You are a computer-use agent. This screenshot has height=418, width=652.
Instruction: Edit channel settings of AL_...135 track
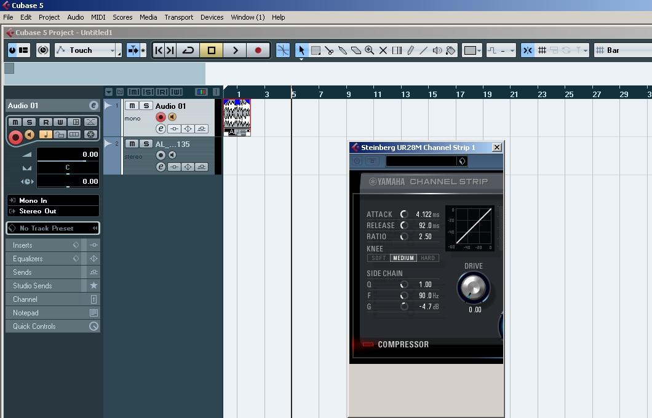[x=161, y=167]
